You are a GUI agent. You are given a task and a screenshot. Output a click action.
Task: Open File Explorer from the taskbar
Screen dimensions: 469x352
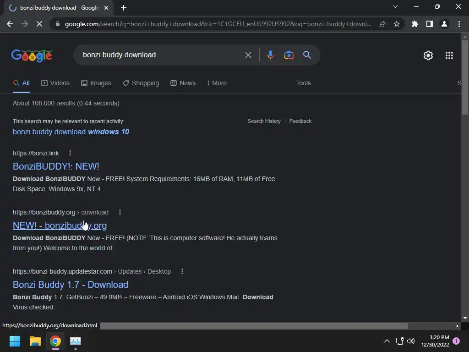tap(35, 341)
